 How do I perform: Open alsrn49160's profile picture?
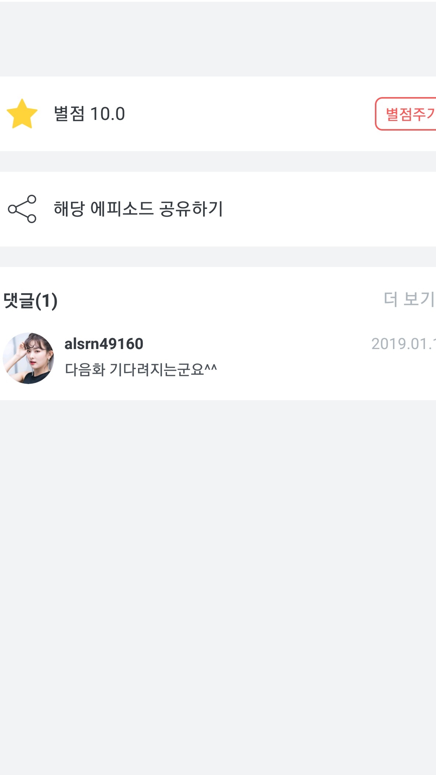(28, 358)
